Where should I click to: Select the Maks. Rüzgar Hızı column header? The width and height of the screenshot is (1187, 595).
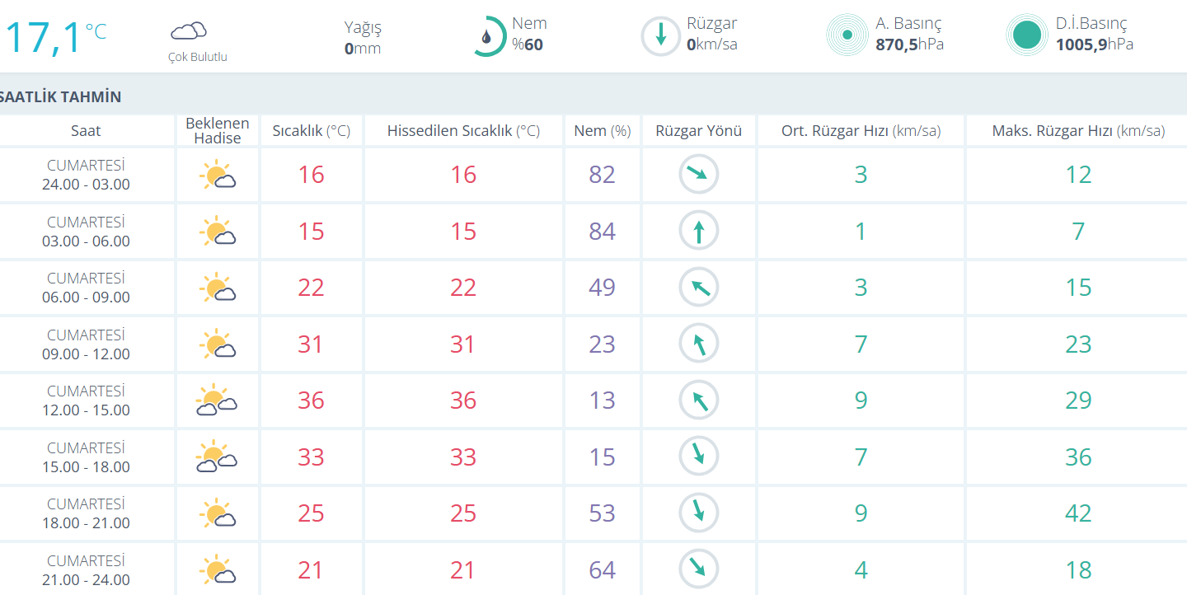pyautogui.click(x=1077, y=131)
